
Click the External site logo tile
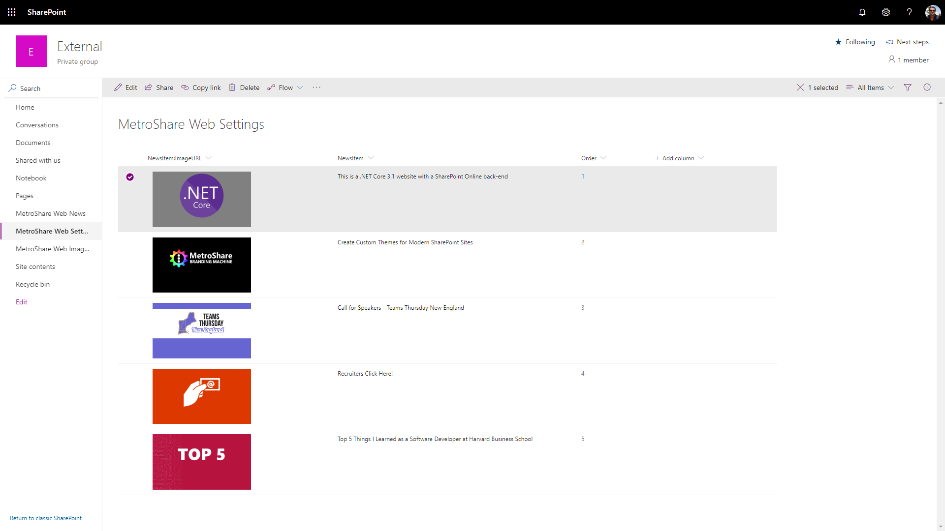pos(31,51)
